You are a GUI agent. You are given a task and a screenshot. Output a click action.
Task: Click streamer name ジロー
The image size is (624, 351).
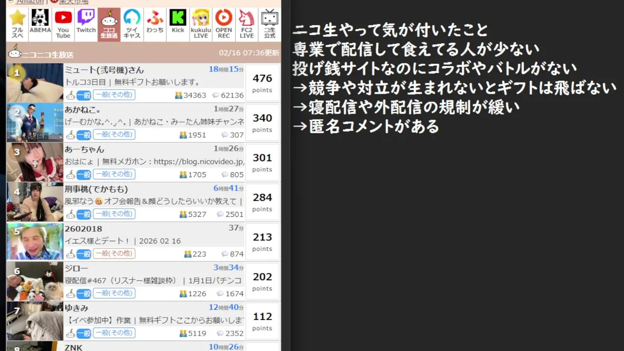tap(77, 269)
